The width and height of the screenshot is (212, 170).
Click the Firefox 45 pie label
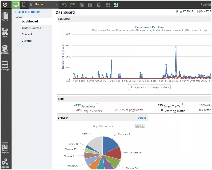click(73, 144)
